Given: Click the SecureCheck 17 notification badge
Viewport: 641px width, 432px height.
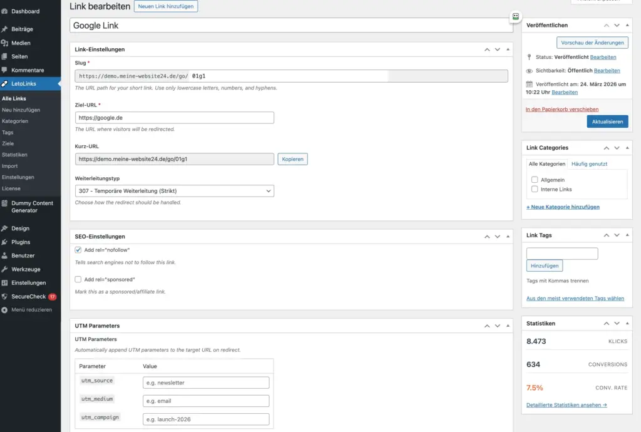Looking at the screenshot, I should coord(53,297).
